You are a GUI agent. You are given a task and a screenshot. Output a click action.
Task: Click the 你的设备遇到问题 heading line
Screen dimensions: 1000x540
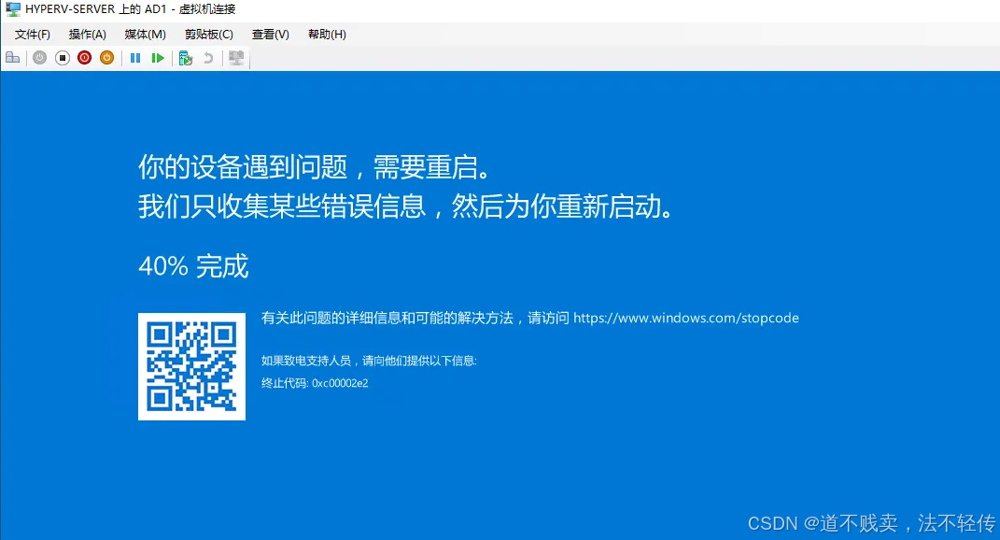pos(315,167)
